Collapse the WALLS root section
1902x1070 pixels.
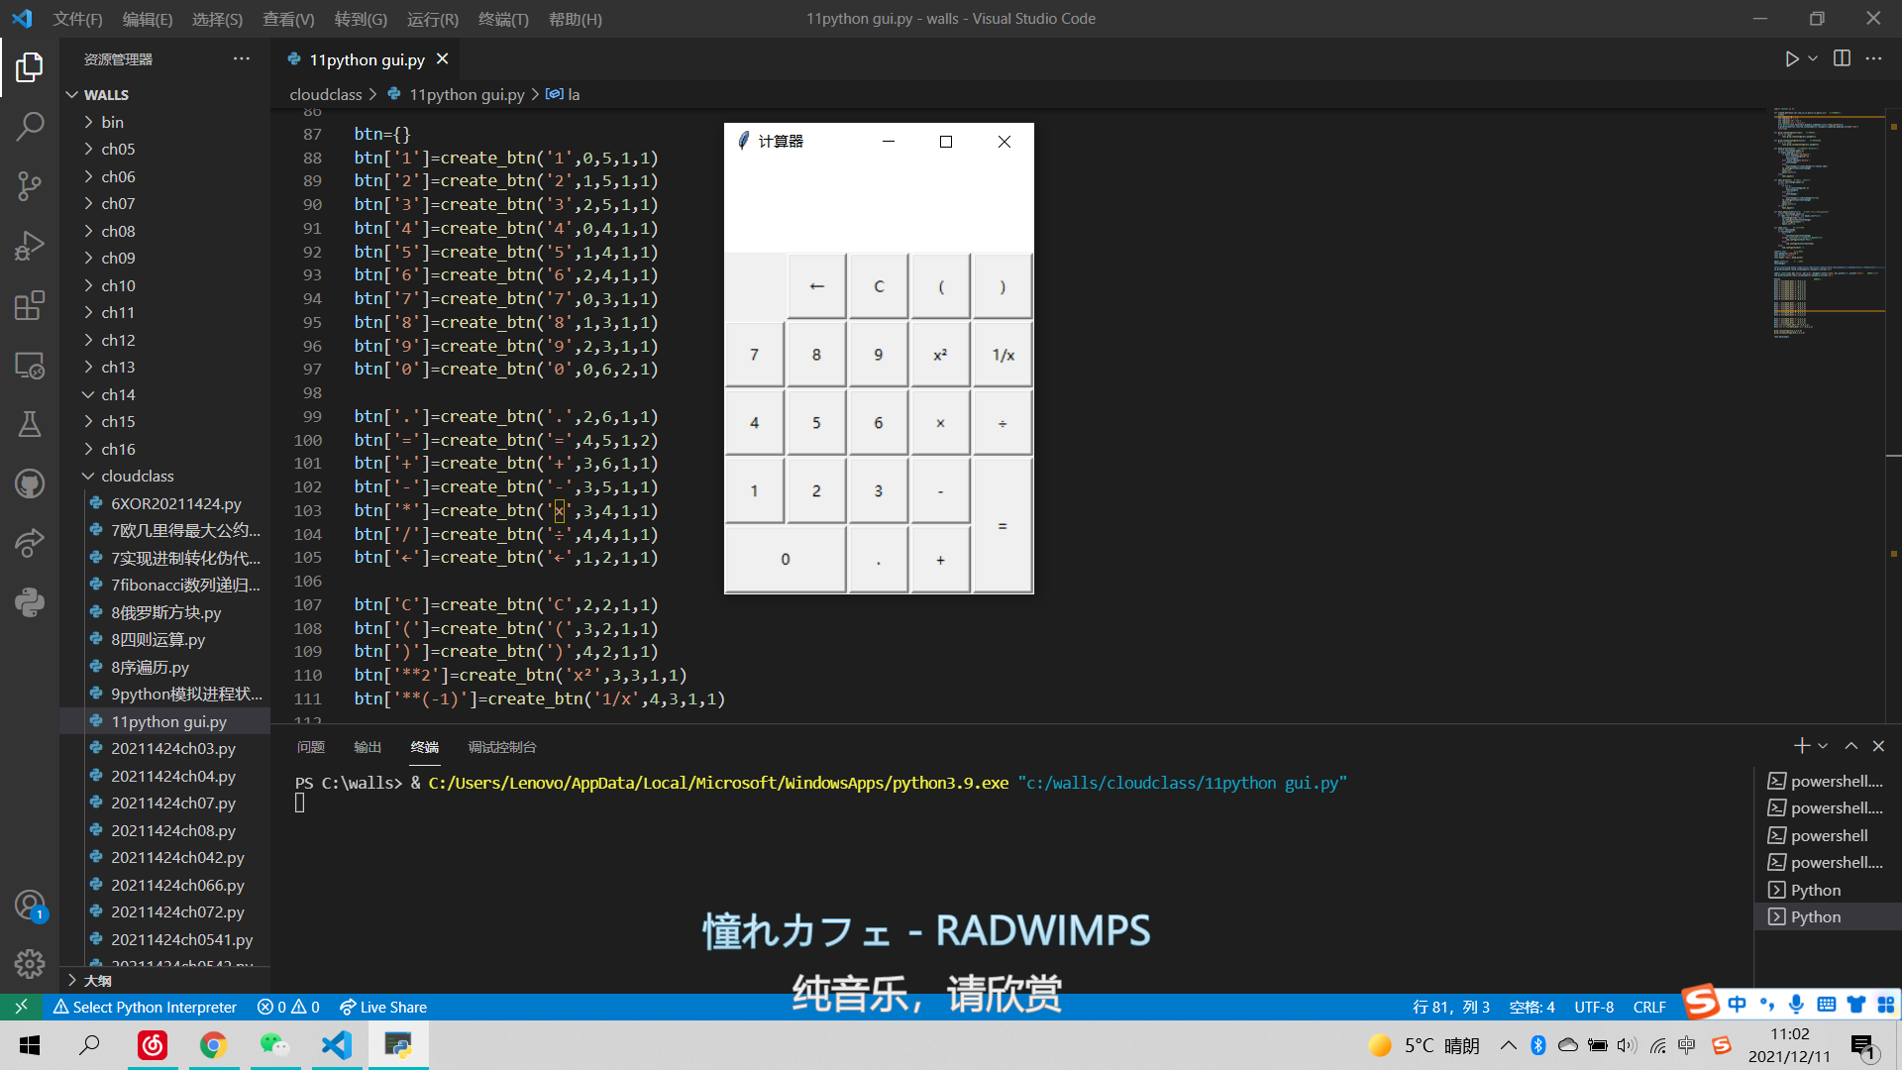coord(106,95)
